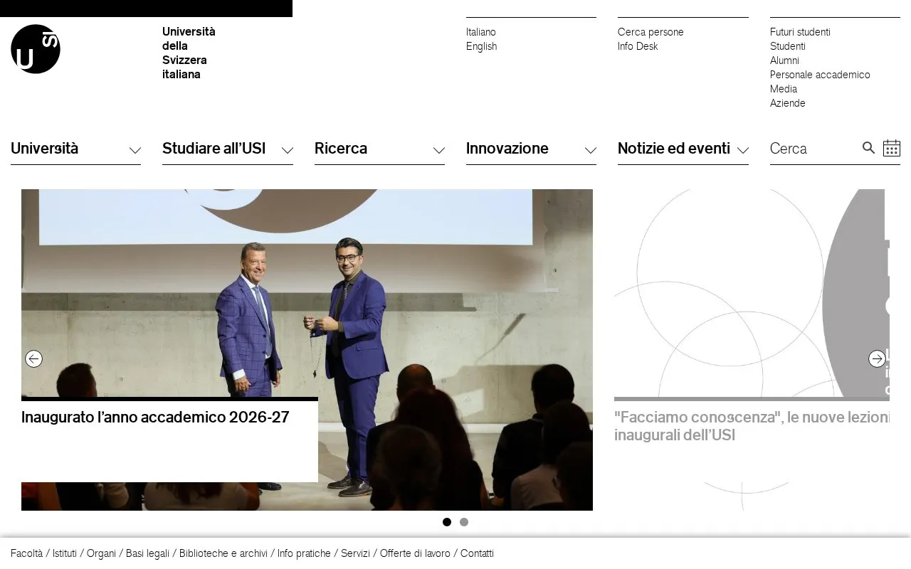This screenshot has height=569, width=911.
Task: Open Offerte di lavoro footer link
Action: (x=415, y=553)
